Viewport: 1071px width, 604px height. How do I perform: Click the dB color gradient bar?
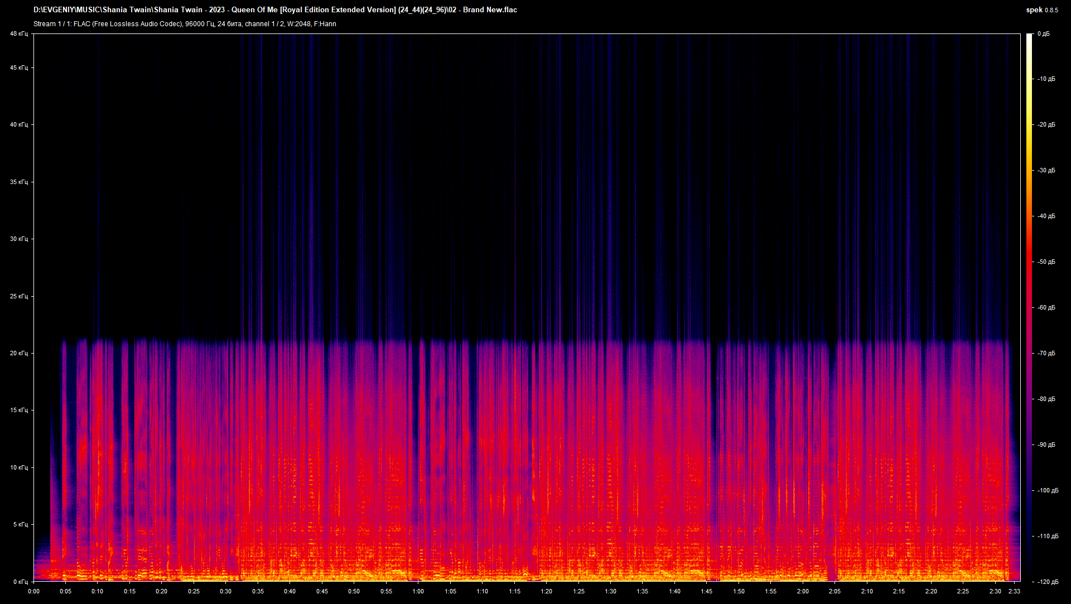coord(1029,307)
